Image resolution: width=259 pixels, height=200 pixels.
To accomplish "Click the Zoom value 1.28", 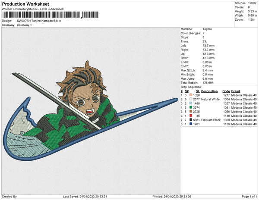I will (251, 20).
